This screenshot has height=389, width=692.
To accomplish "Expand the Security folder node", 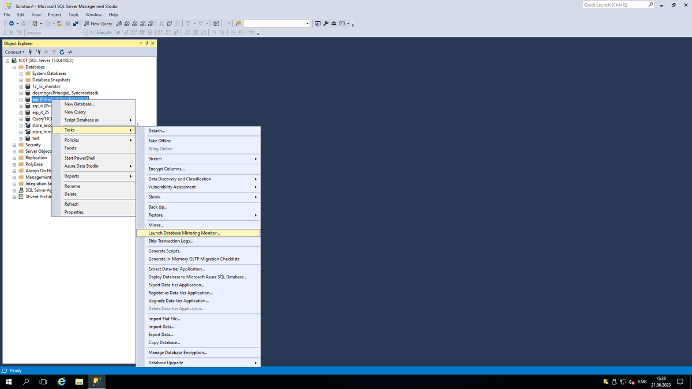I will tap(14, 145).
